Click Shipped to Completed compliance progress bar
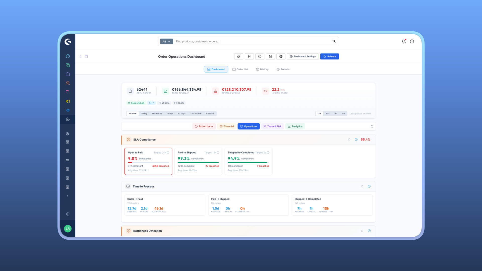Screen dimensions: 482x271 click(249, 163)
